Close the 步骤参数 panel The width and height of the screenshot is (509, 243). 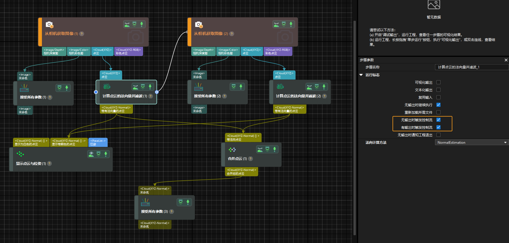tap(506, 60)
